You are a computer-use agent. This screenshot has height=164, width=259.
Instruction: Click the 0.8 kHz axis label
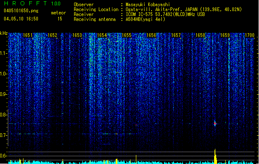[4, 115]
